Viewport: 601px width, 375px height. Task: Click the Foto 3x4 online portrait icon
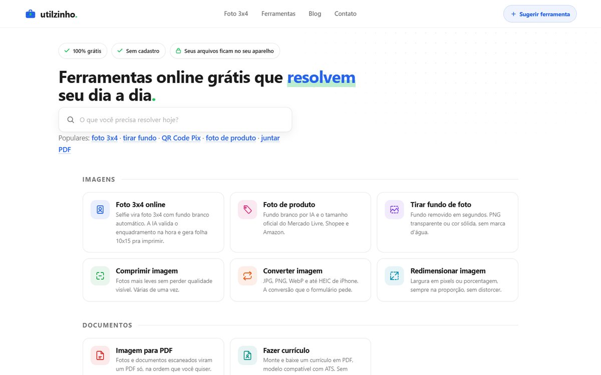coord(100,209)
